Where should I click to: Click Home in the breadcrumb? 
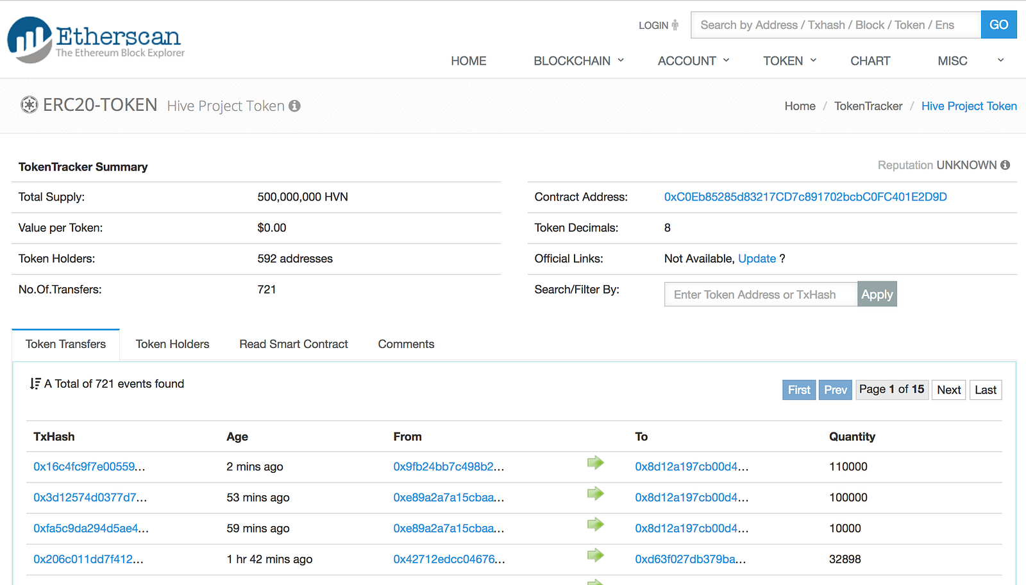(x=800, y=106)
